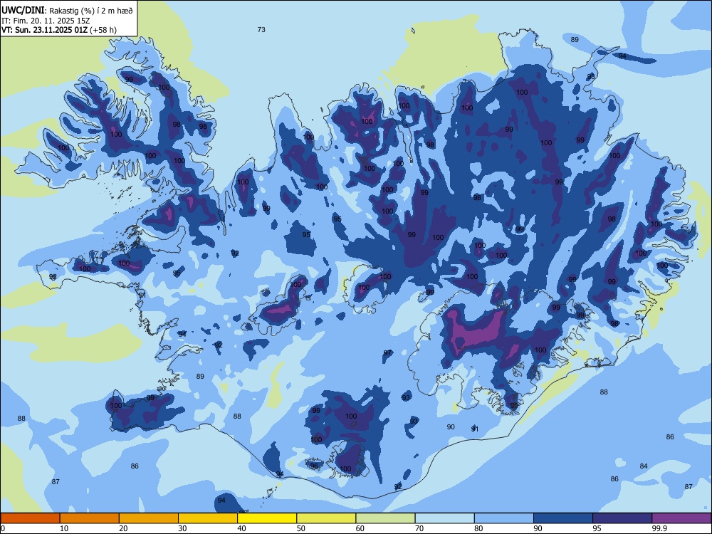Click the legend label '20'
The image size is (712, 534).
123,528
